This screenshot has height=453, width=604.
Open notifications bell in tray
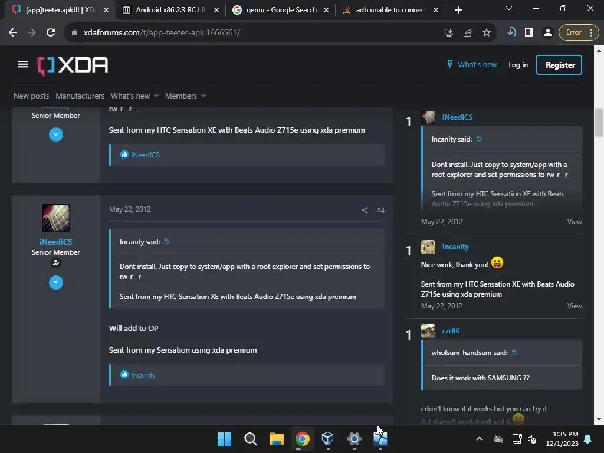pos(588,439)
